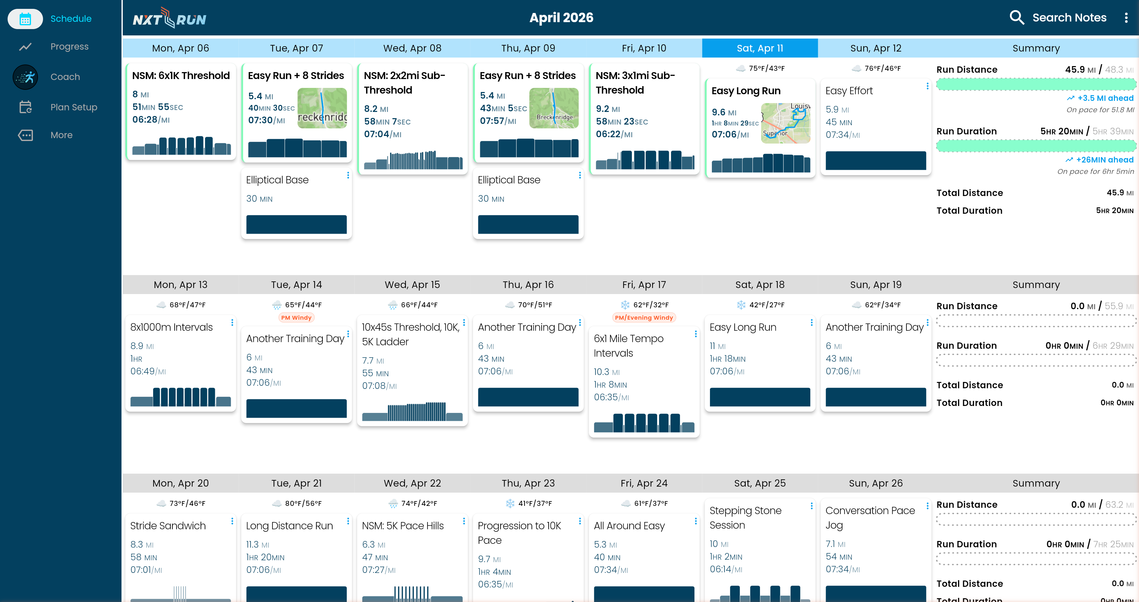Image resolution: width=1139 pixels, height=602 pixels.
Task: Open the 8x1000m Intervals card options menu
Action: click(x=233, y=322)
